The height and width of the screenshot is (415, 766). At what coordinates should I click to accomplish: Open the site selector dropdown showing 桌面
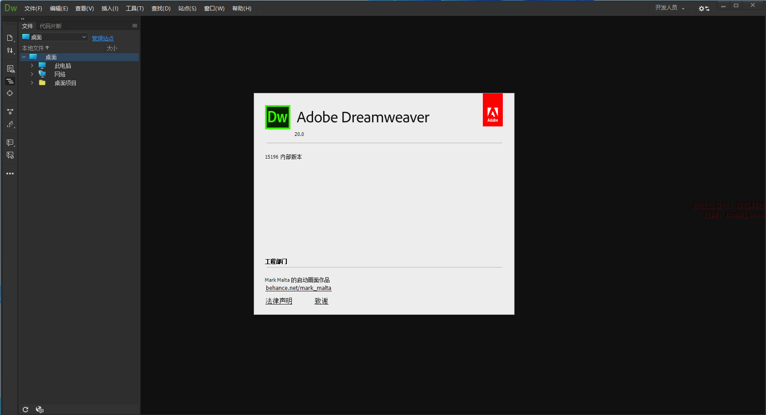pyautogui.click(x=54, y=37)
